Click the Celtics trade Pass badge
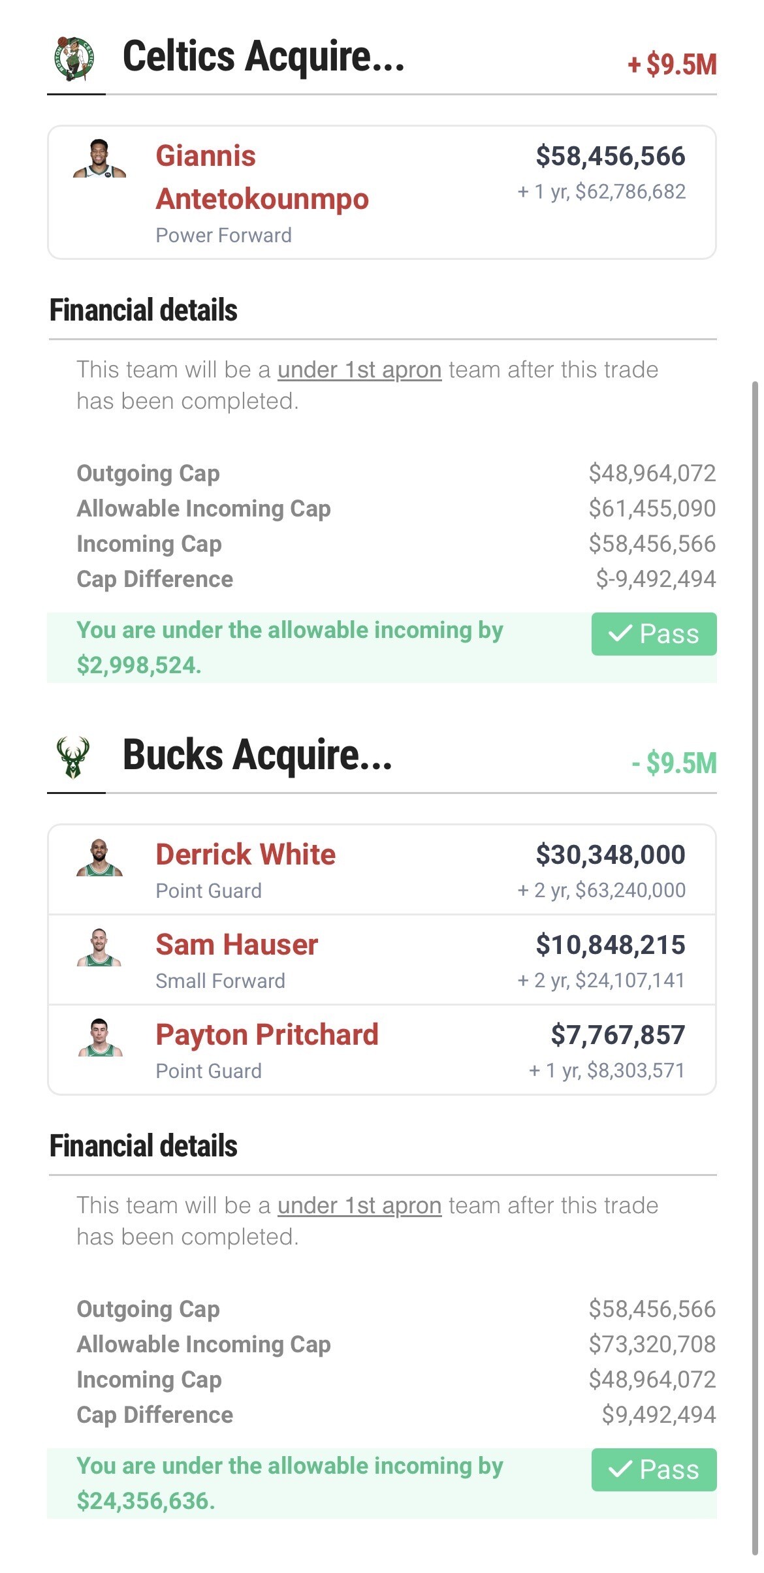The width and height of the screenshot is (764, 1573). [x=654, y=634]
